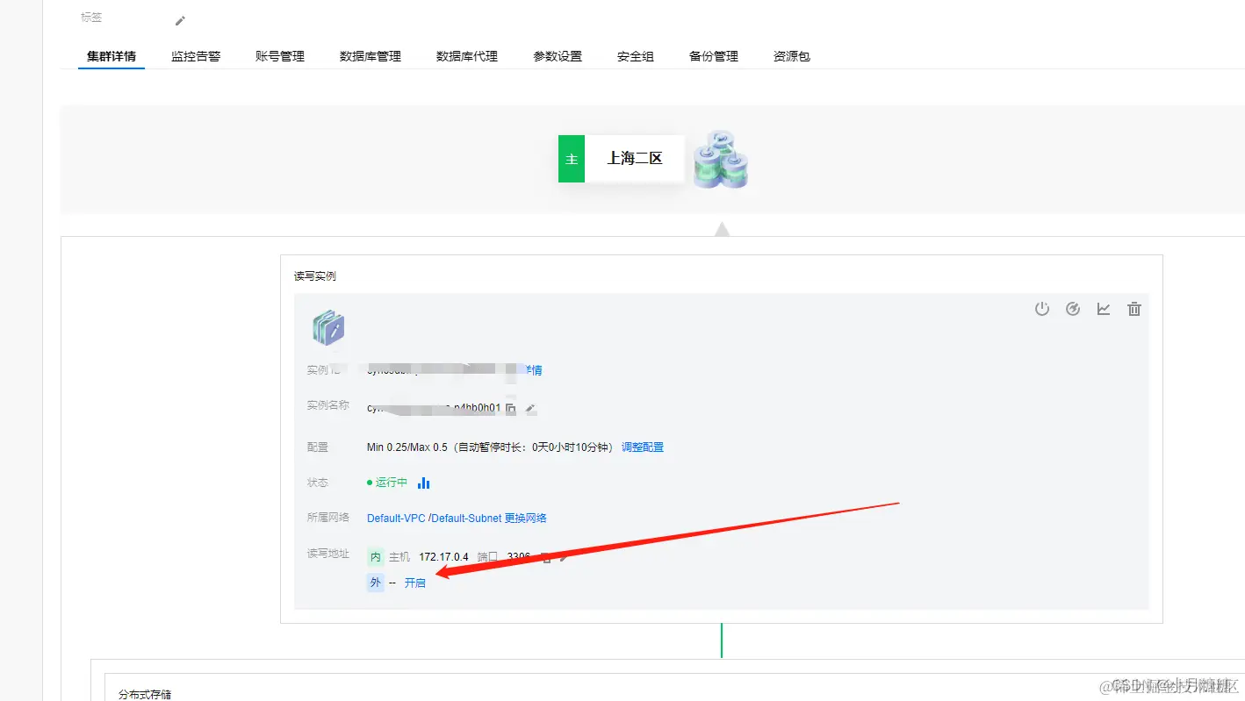Screen dimensions: 1245x701
Task: Switch to the 安全组 tab
Action: [635, 55]
